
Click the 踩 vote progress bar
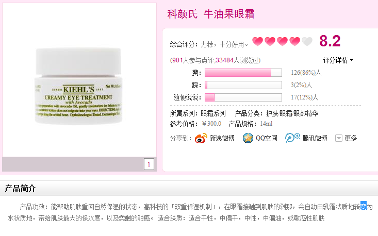coord(243,85)
